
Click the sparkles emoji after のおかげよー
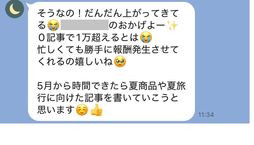coord(172,25)
